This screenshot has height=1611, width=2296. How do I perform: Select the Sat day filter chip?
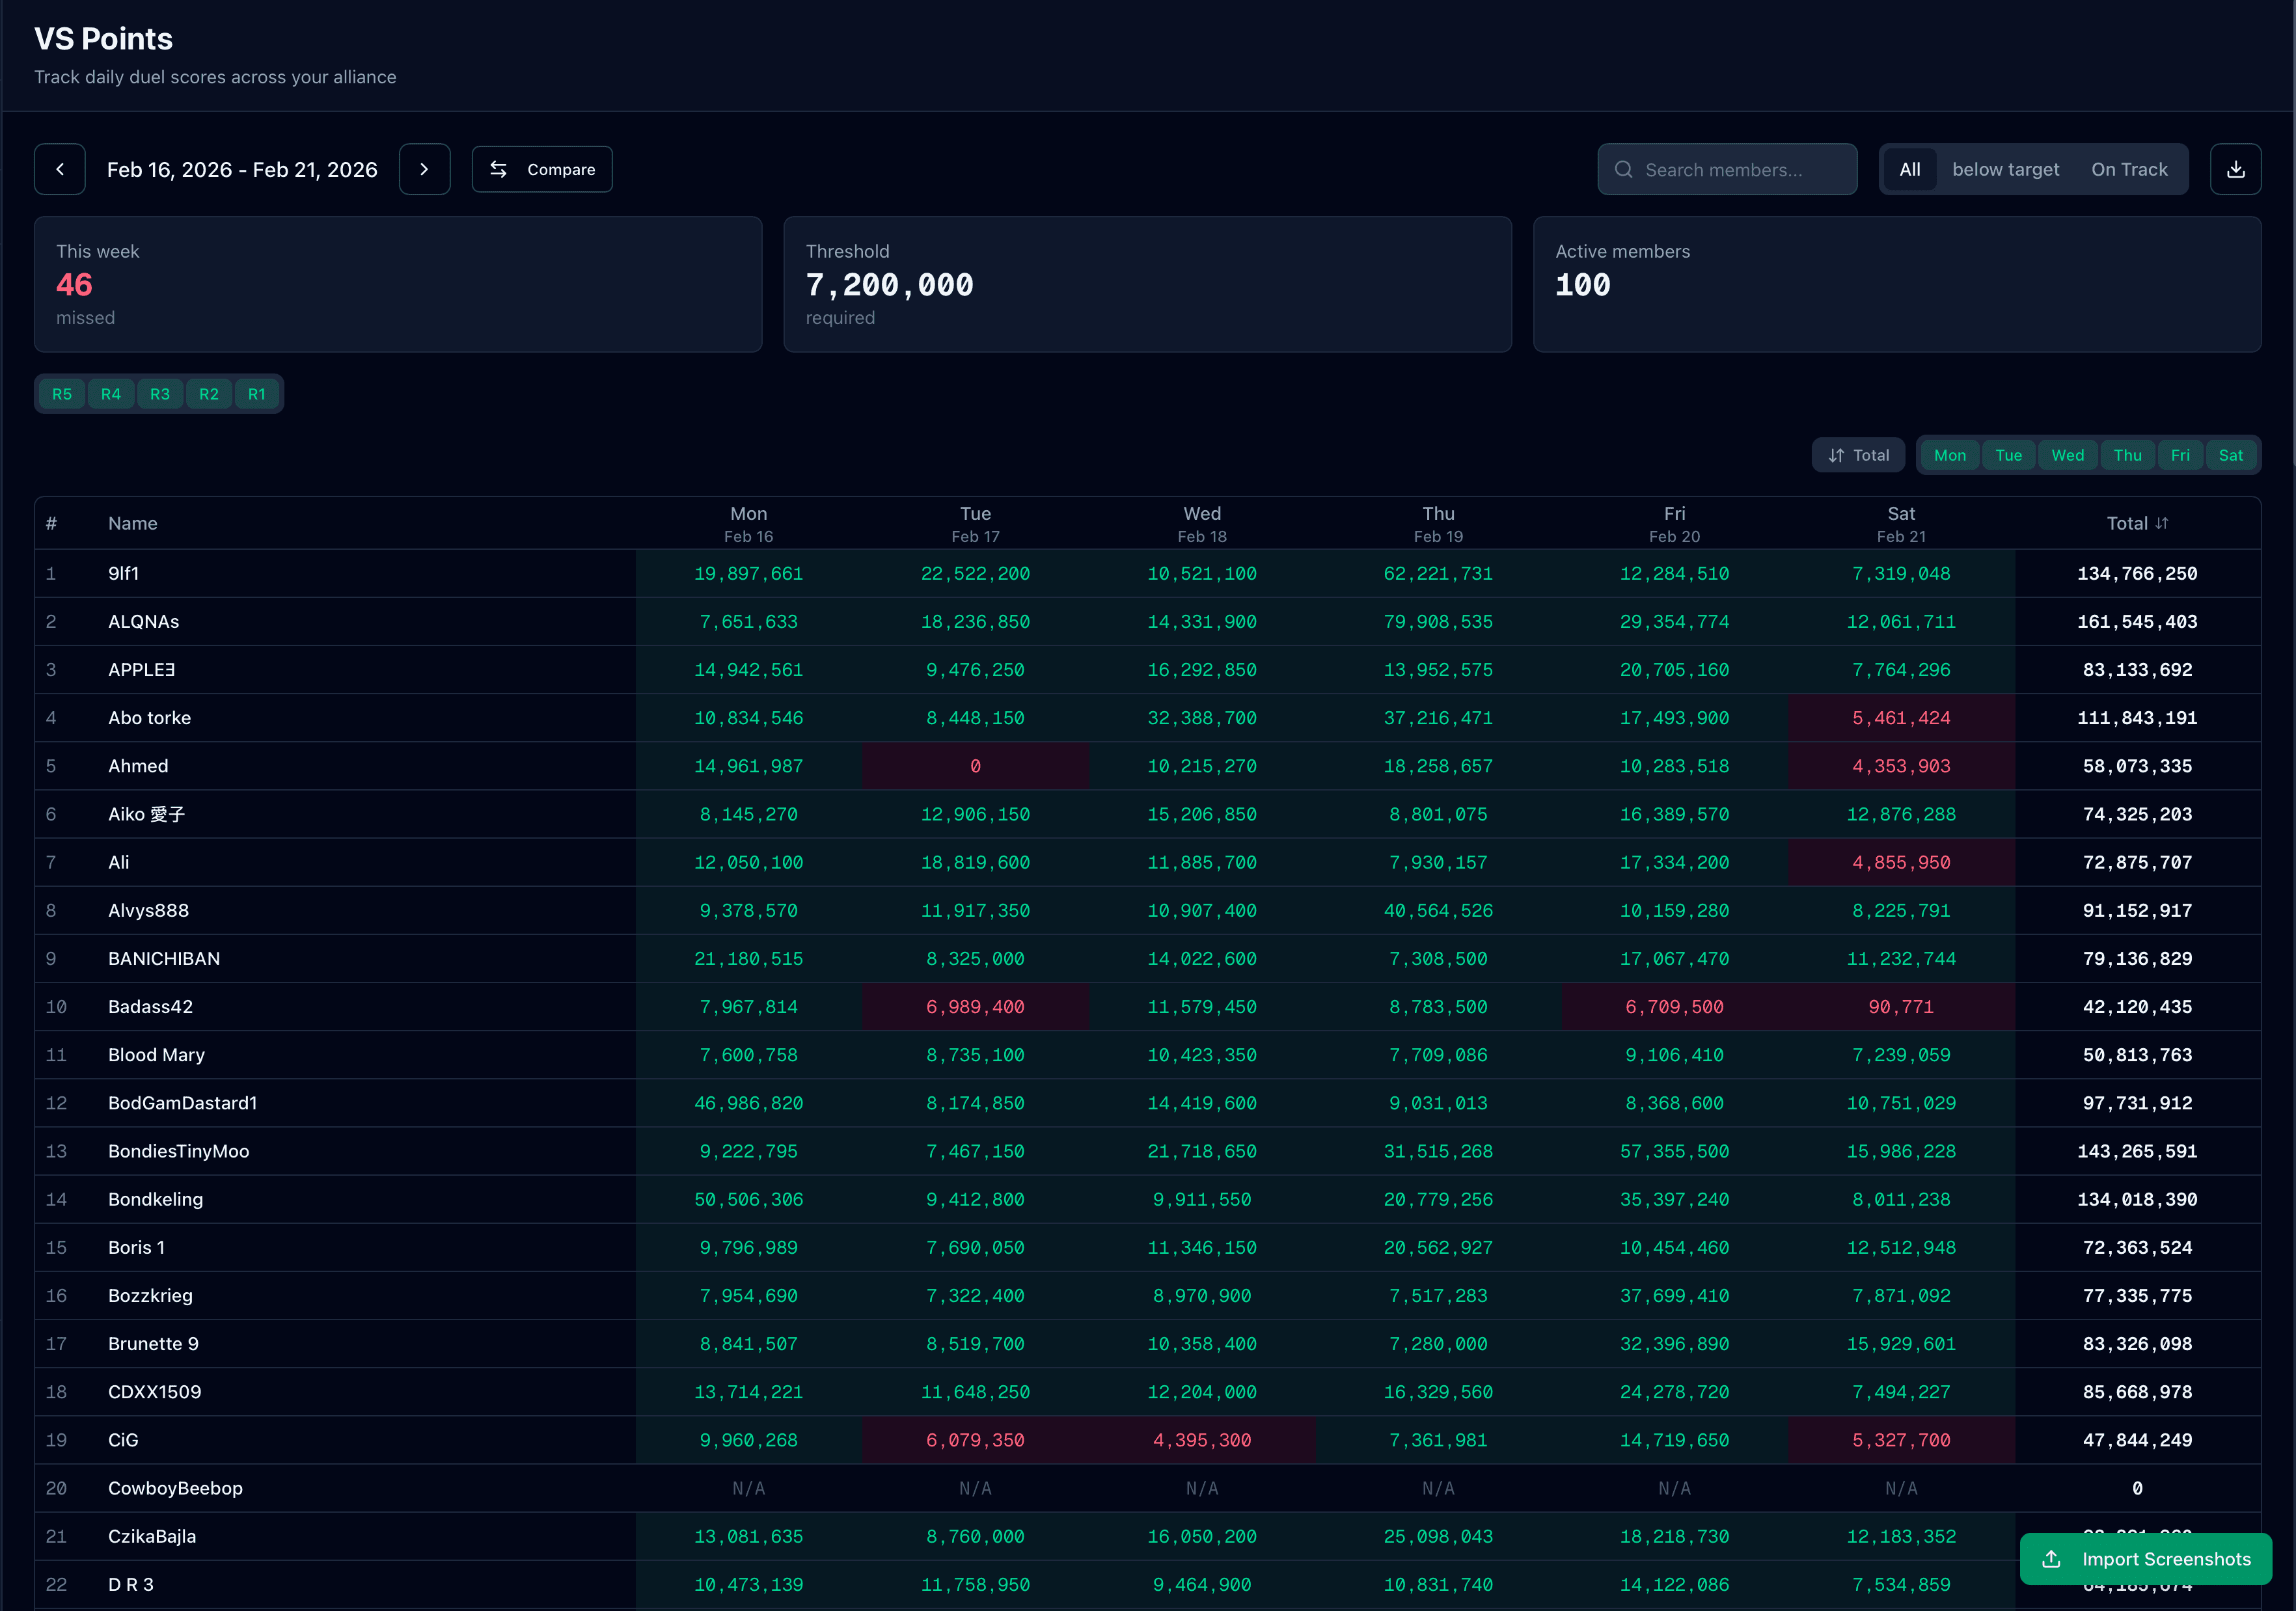pyautogui.click(x=2232, y=455)
